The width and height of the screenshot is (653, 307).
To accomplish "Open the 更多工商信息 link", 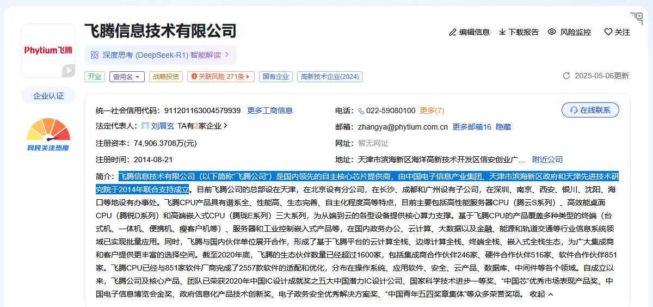I will pos(270,110).
